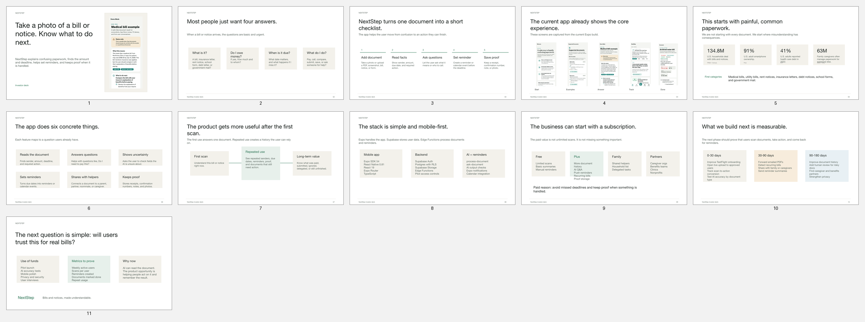Click the 'Set reminder' checklist step

click(x=465, y=59)
